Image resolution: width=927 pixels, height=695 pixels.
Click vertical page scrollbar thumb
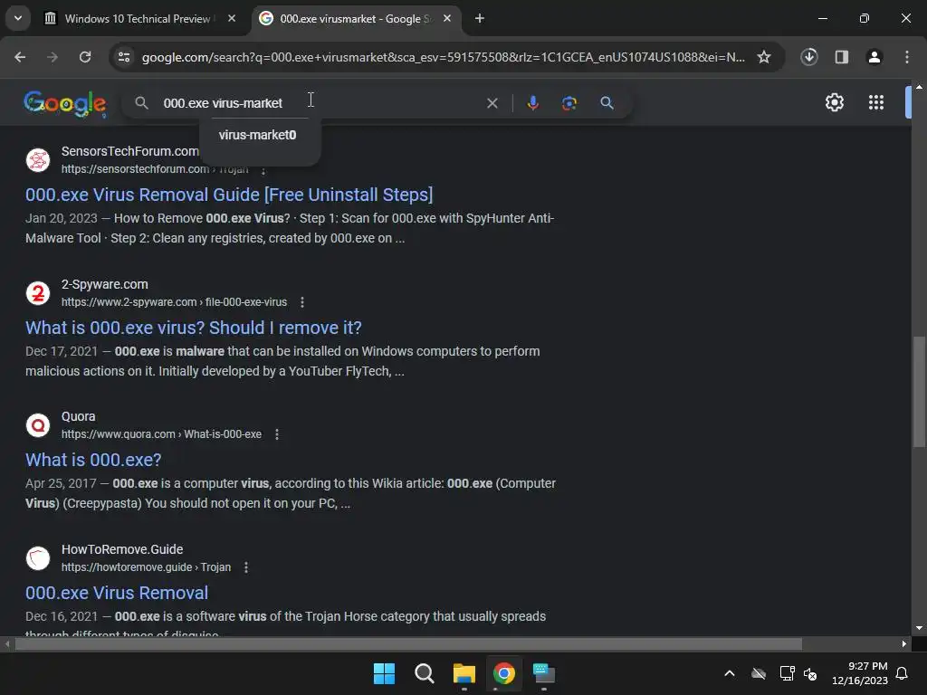(919, 391)
